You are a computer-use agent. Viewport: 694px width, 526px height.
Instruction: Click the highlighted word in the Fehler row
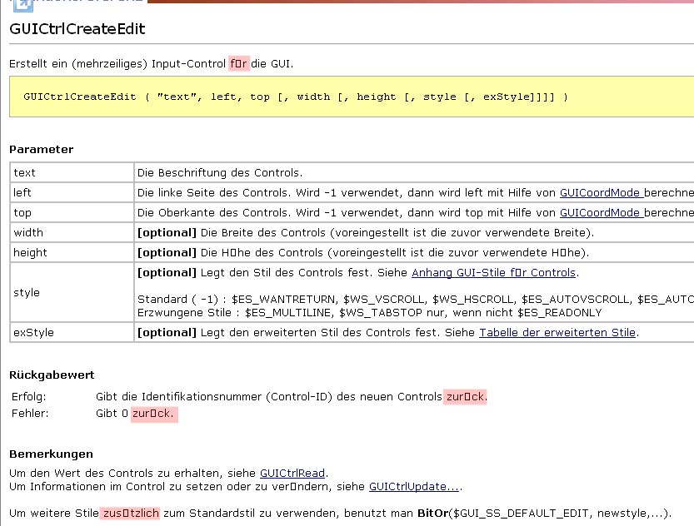tap(154, 414)
